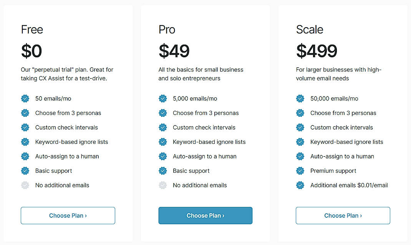The width and height of the screenshot is (411, 245).
Task: Click the $49 price text
Action: [174, 51]
